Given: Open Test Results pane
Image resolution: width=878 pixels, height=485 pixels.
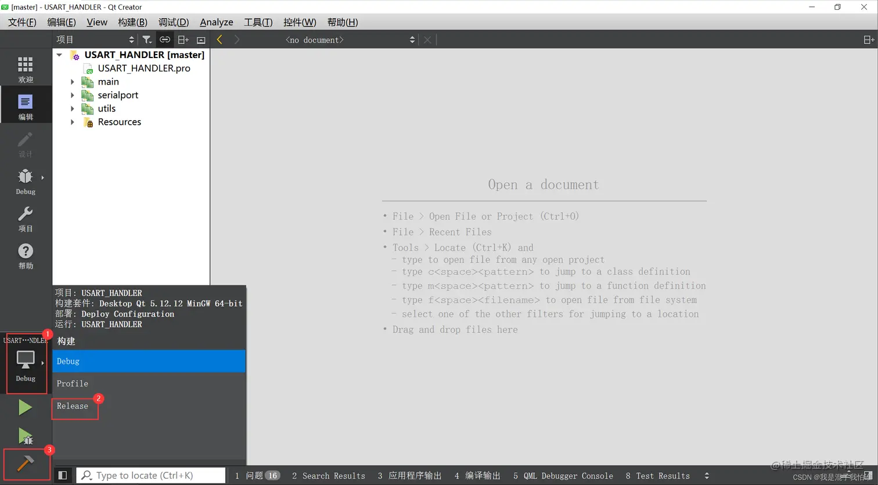Looking at the screenshot, I should pyautogui.click(x=657, y=476).
